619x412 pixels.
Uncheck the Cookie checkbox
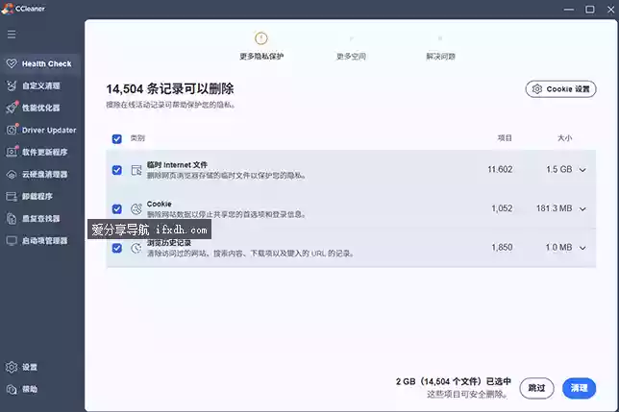[x=117, y=209]
